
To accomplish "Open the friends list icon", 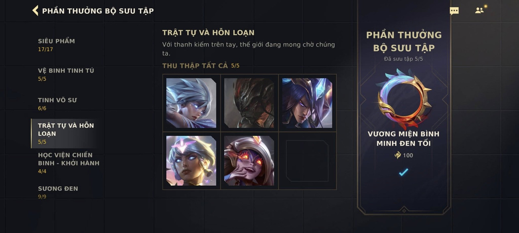I will [480, 11].
